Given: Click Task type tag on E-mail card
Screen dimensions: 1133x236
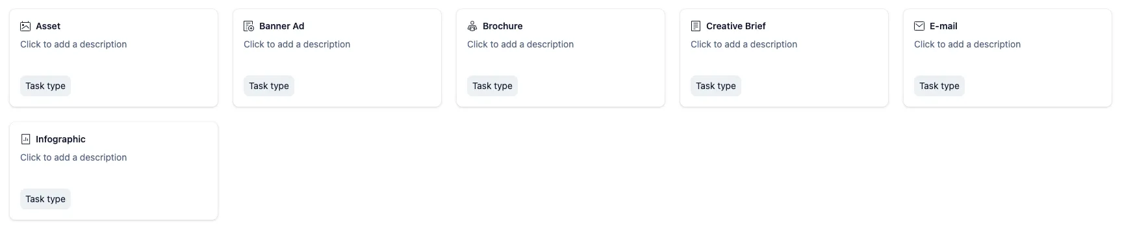Looking at the screenshot, I should click(x=939, y=86).
